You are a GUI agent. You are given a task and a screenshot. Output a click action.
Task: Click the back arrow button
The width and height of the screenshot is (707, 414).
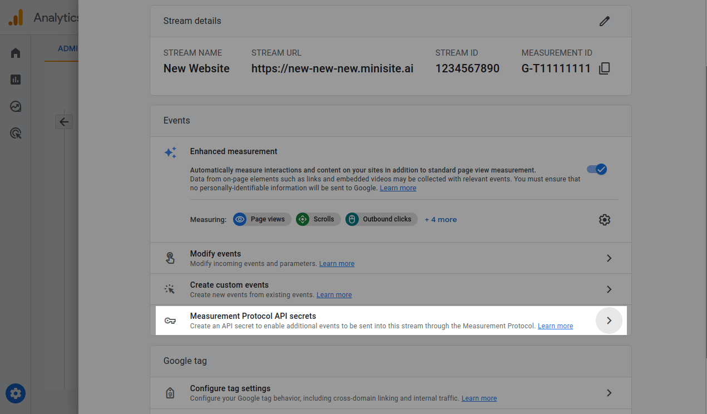64,122
